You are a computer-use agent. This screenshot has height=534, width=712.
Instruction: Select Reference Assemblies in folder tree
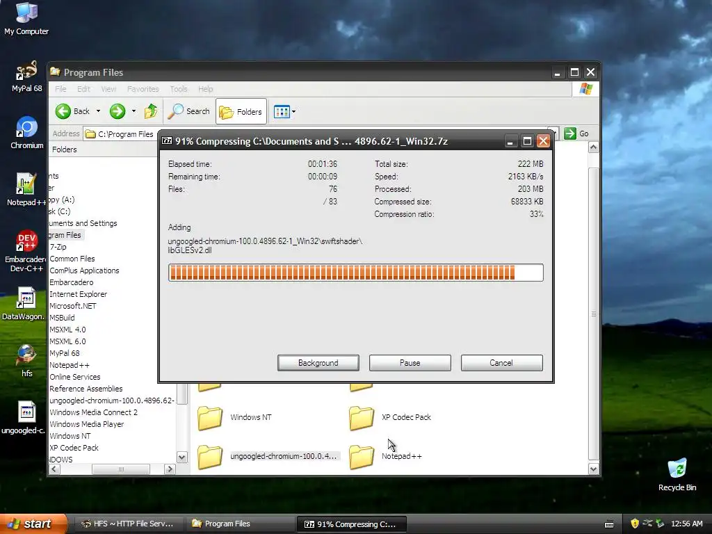86,388
